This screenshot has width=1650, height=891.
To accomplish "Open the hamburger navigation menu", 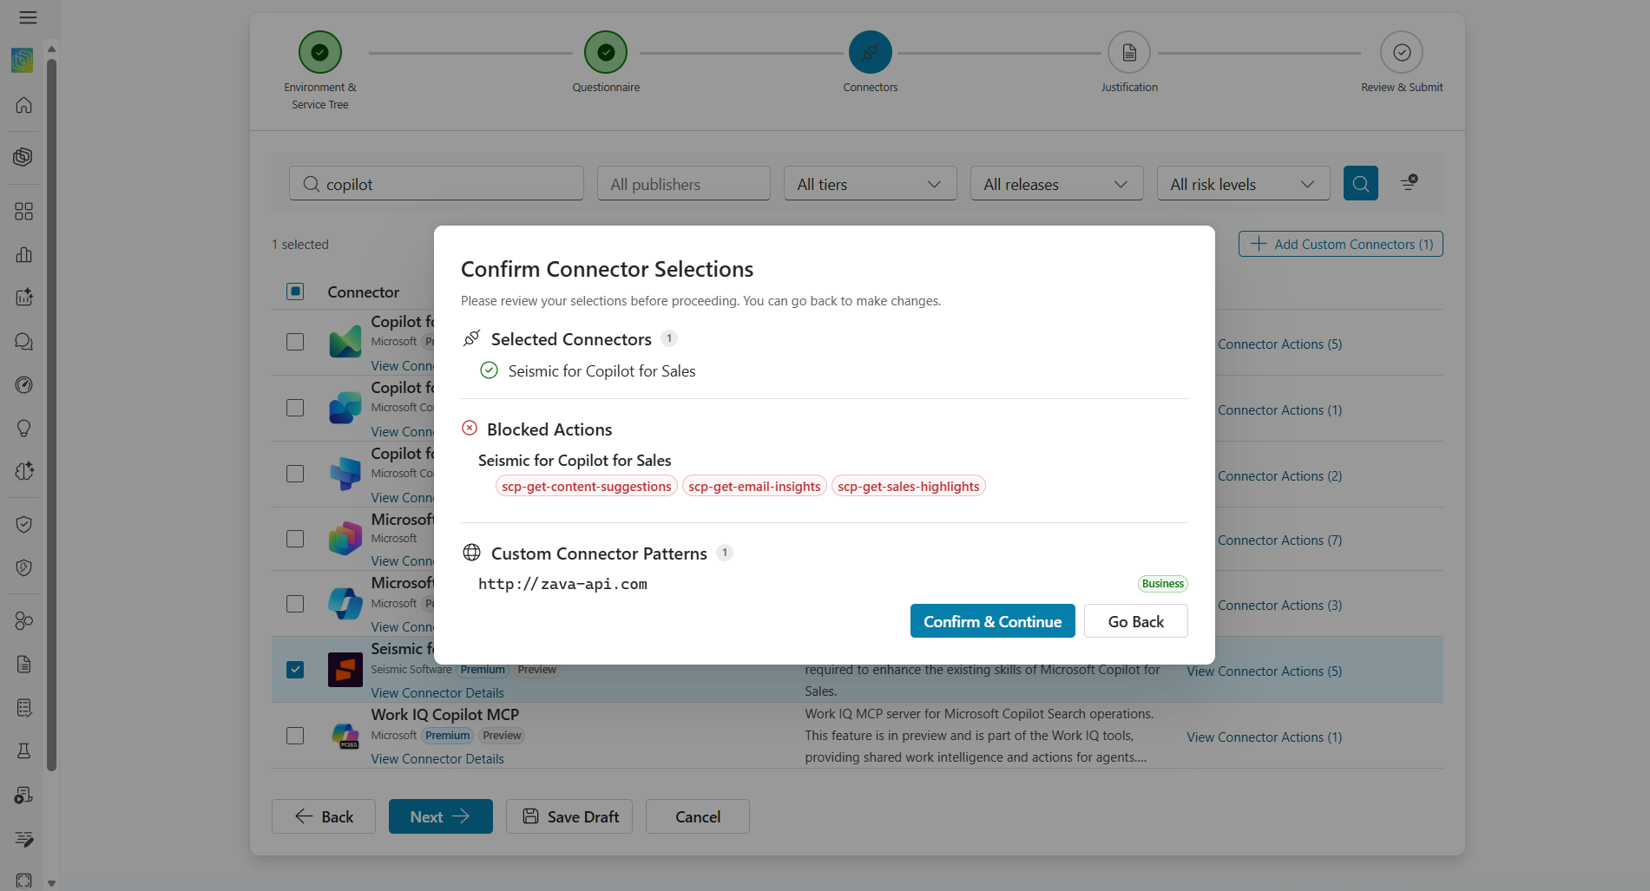I will pyautogui.click(x=28, y=17).
